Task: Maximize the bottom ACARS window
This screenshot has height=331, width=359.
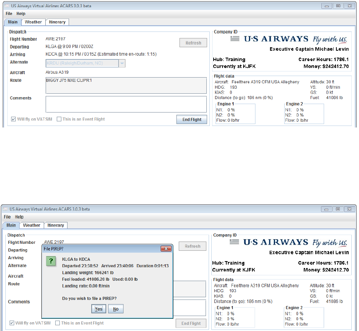Action: [x=338, y=209]
